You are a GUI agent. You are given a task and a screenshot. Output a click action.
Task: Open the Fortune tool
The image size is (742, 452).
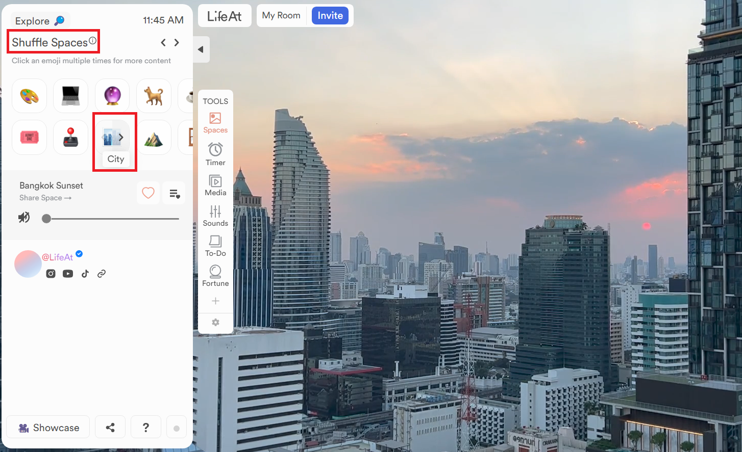(x=215, y=275)
